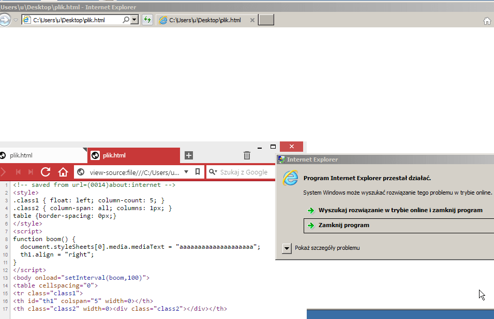
Task: Click the Internet Explorer logo in crash dialog
Action: 291,178
